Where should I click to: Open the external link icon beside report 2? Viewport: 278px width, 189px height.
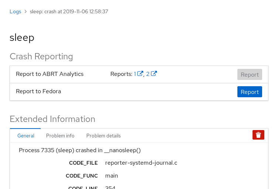[x=154, y=74]
